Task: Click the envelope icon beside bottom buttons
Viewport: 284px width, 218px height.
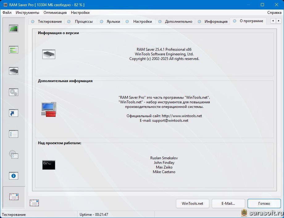Action: point(34,203)
